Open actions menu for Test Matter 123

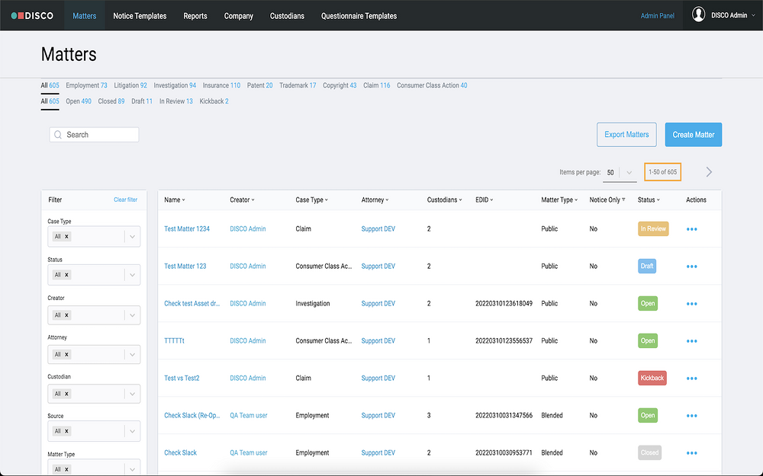pyautogui.click(x=691, y=267)
